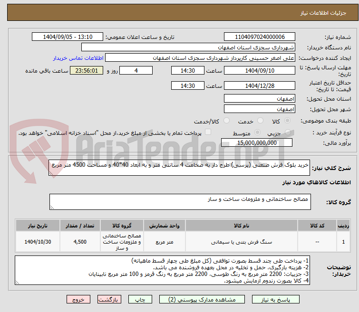Select the خدمت radio button

click(x=260, y=121)
